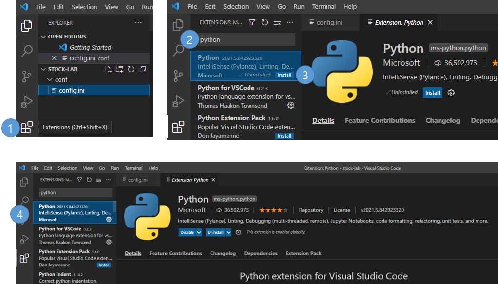
Task: Open manage gear for Python for VSCode in the Uninstalled Python window
Action: coord(291,106)
